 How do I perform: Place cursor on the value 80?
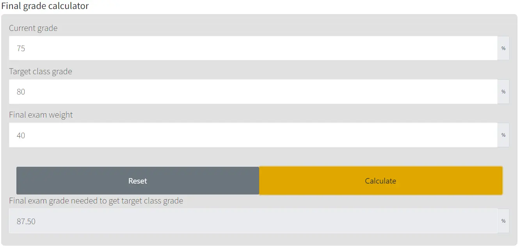click(21, 92)
